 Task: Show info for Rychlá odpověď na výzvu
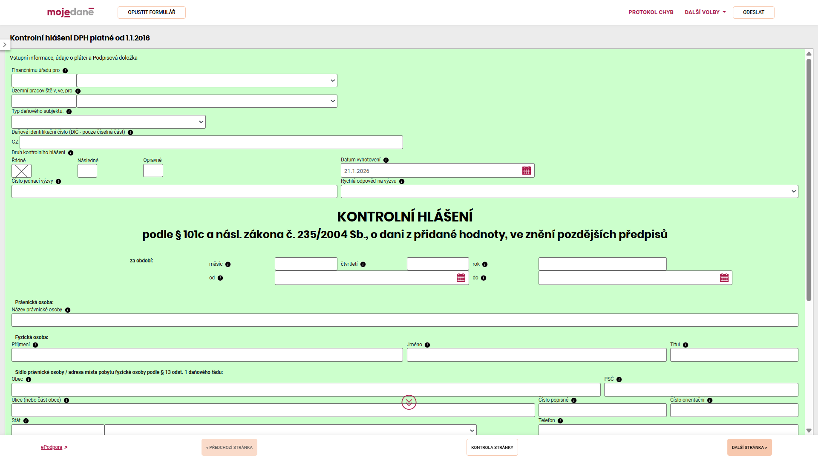pyautogui.click(x=402, y=181)
